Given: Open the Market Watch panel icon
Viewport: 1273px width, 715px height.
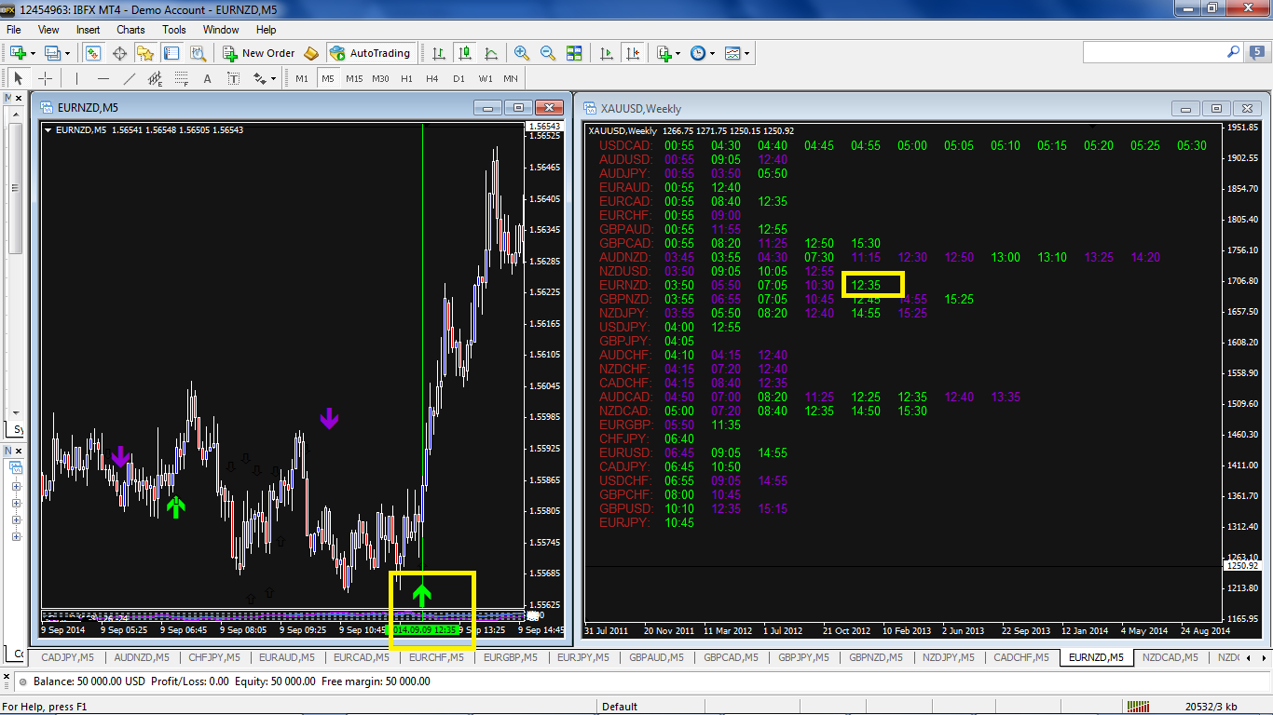Looking at the screenshot, I should [93, 53].
